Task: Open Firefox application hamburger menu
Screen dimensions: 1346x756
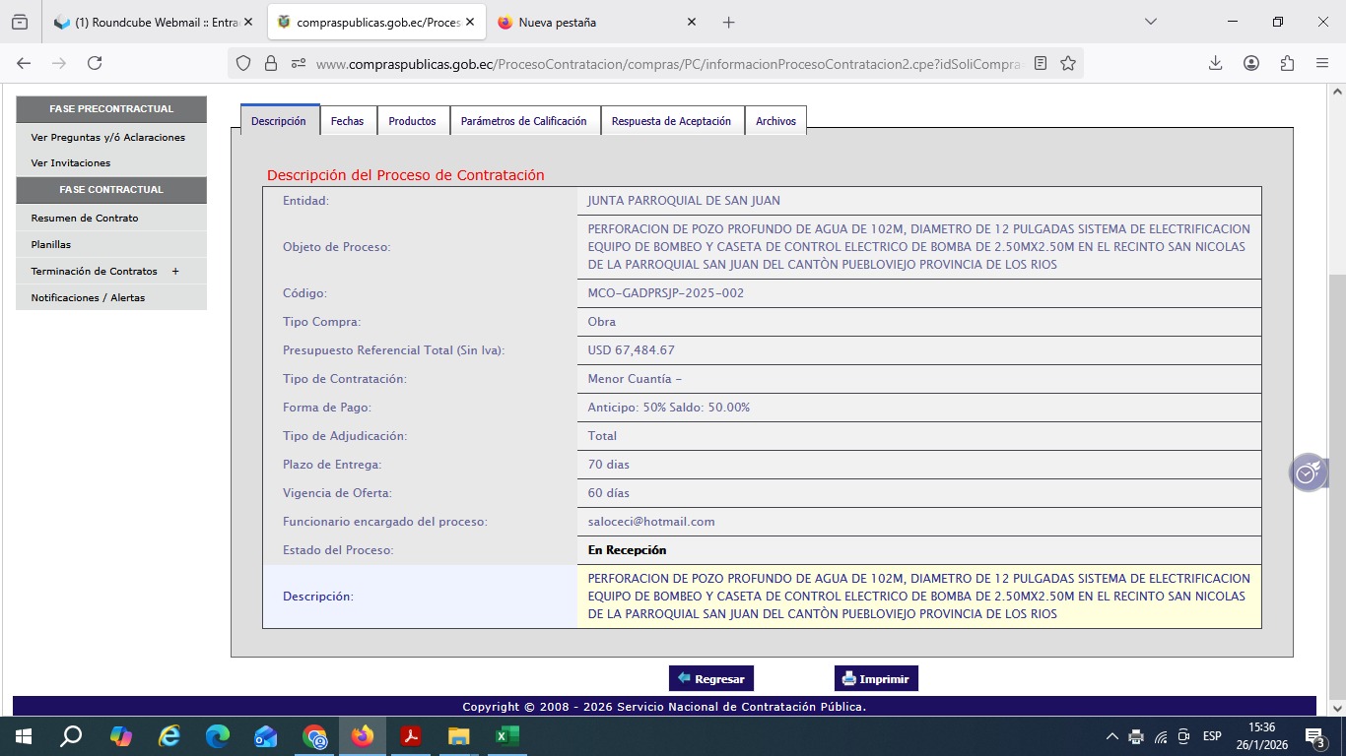Action: click(x=1322, y=63)
